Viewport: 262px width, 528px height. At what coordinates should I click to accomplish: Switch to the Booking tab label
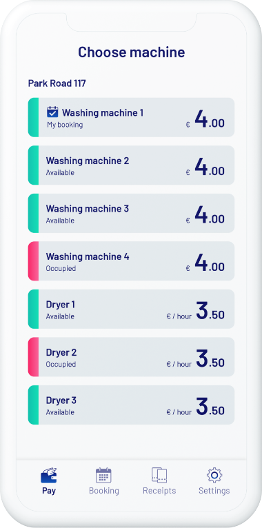pyautogui.click(x=103, y=491)
